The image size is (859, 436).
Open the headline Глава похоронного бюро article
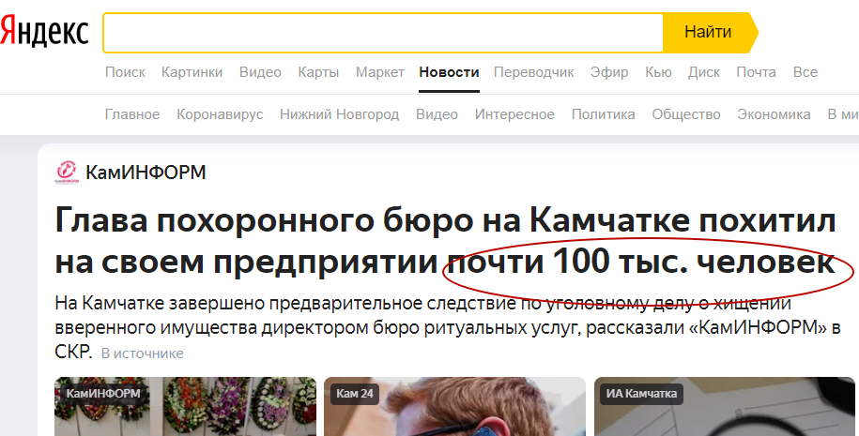(445, 242)
